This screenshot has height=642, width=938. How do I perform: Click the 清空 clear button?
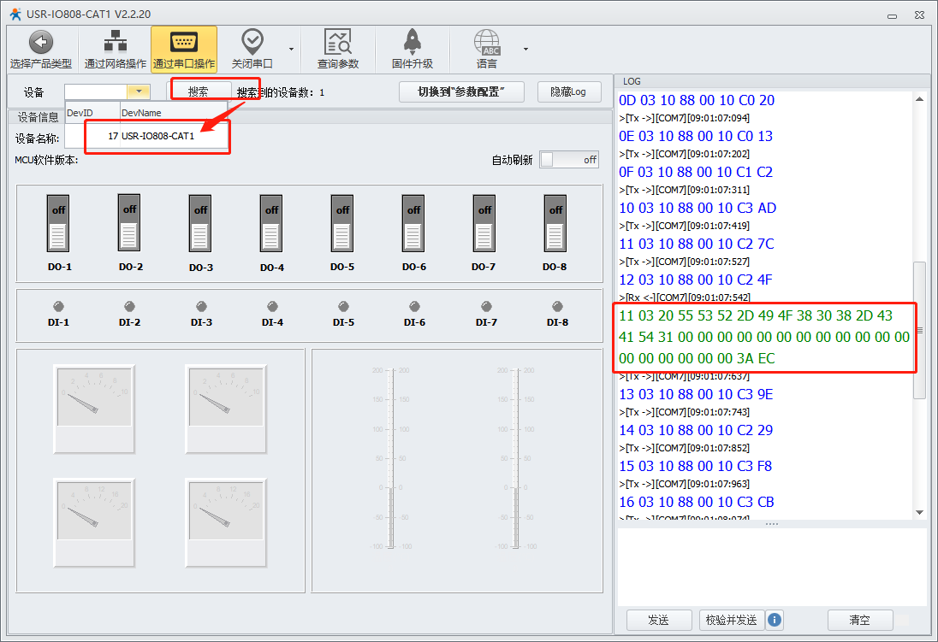click(x=859, y=620)
